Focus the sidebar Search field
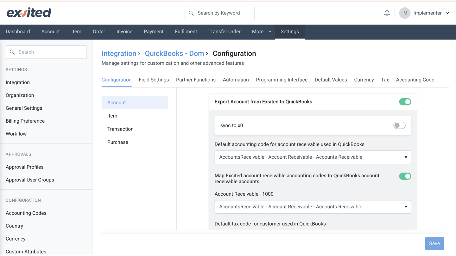This screenshot has width=456, height=256. (46, 52)
